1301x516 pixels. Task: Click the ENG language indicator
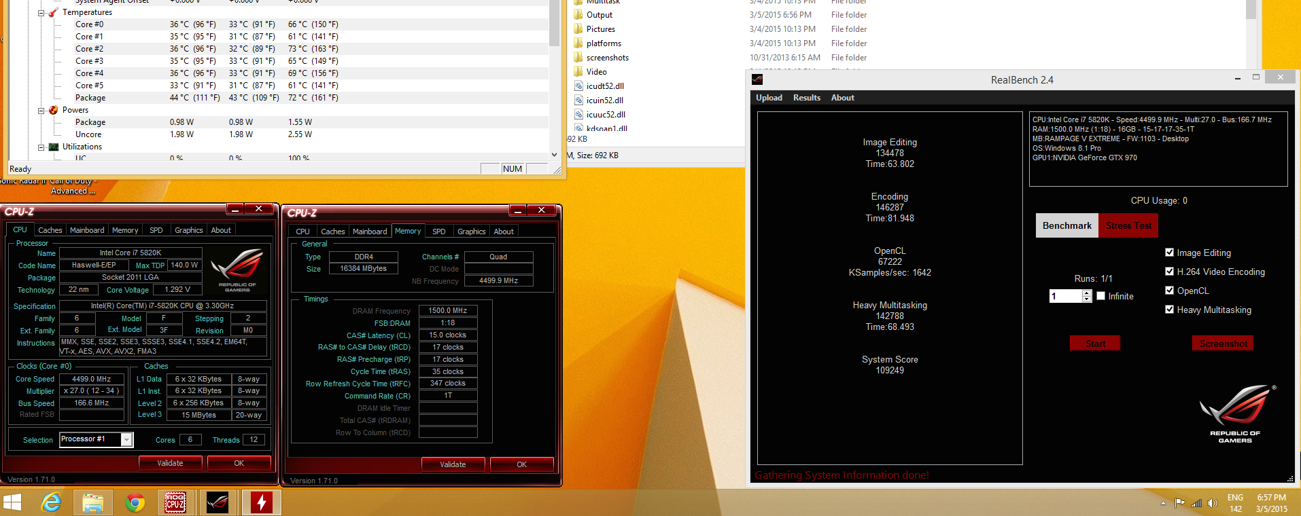click(1235, 498)
